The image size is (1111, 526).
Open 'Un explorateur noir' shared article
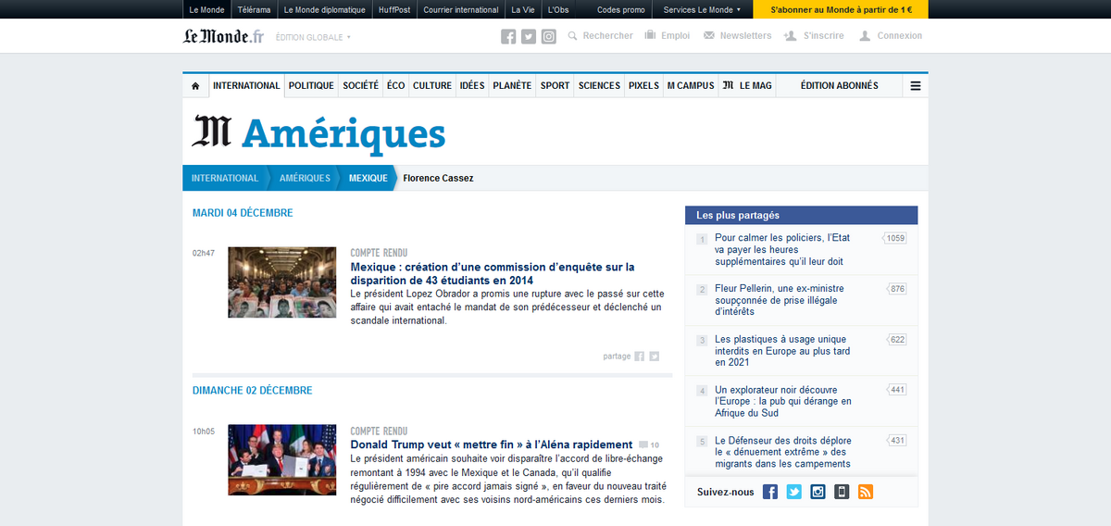coord(783,401)
